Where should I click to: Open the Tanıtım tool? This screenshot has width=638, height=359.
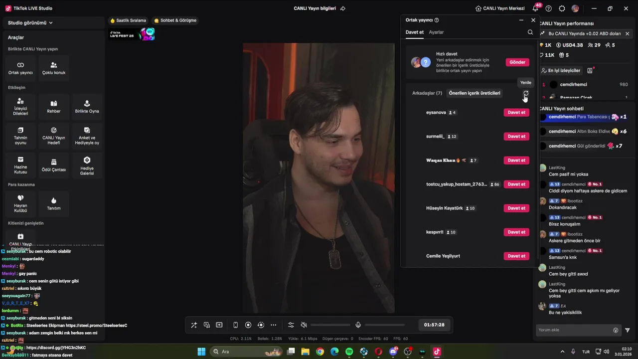54,203
